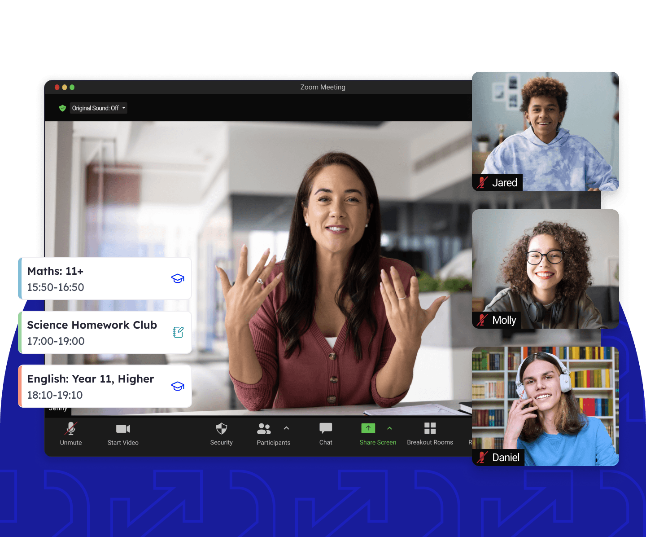Expand the Share Screen options arrow
This screenshot has height=537, width=646.
[x=389, y=428]
